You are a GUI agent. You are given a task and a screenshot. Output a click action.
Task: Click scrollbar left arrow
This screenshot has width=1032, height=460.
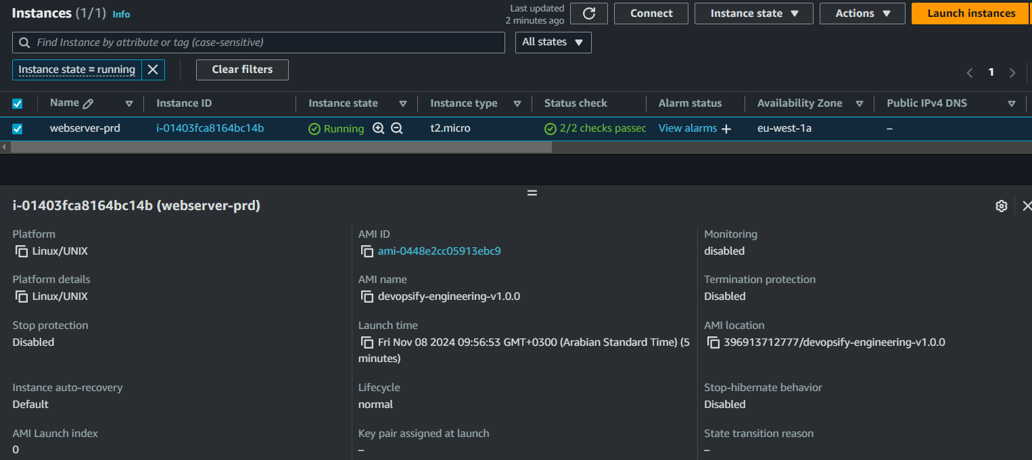pyautogui.click(x=3, y=147)
